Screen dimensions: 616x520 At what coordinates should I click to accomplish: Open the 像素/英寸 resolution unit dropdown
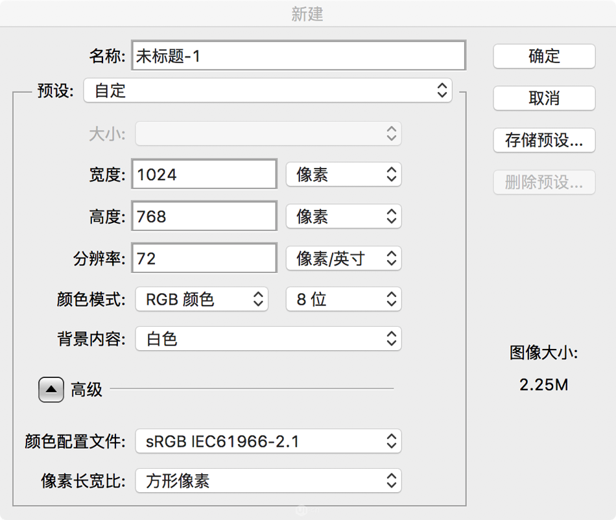pyautogui.click(x=344, y=258)
